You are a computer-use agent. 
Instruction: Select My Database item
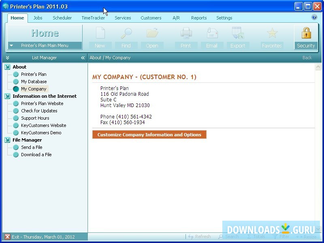[34, 82]
